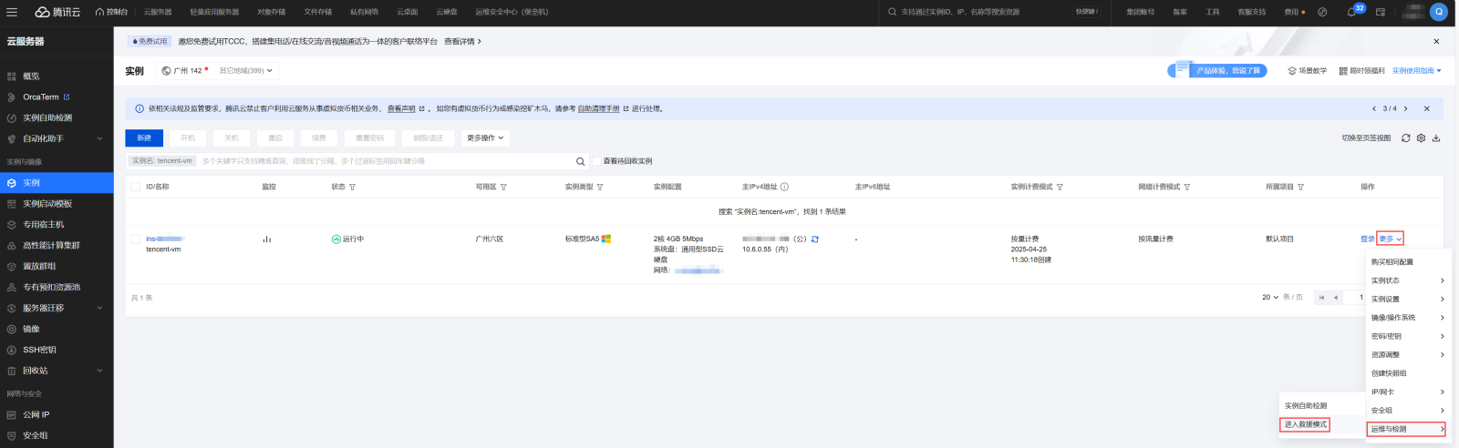Screen dimensions: 1459x448
Task: Click the Tencent Cloud logo
Action: point(57,12)
